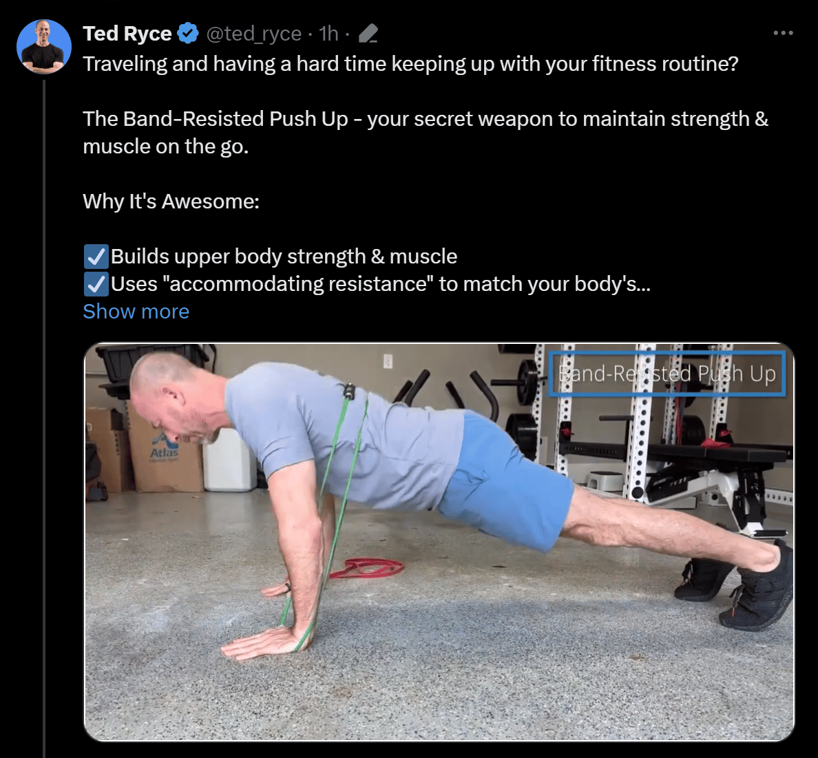Expand the post with 'Show more'
Viewport: 818px width, 758px height.
pos(136,311)
